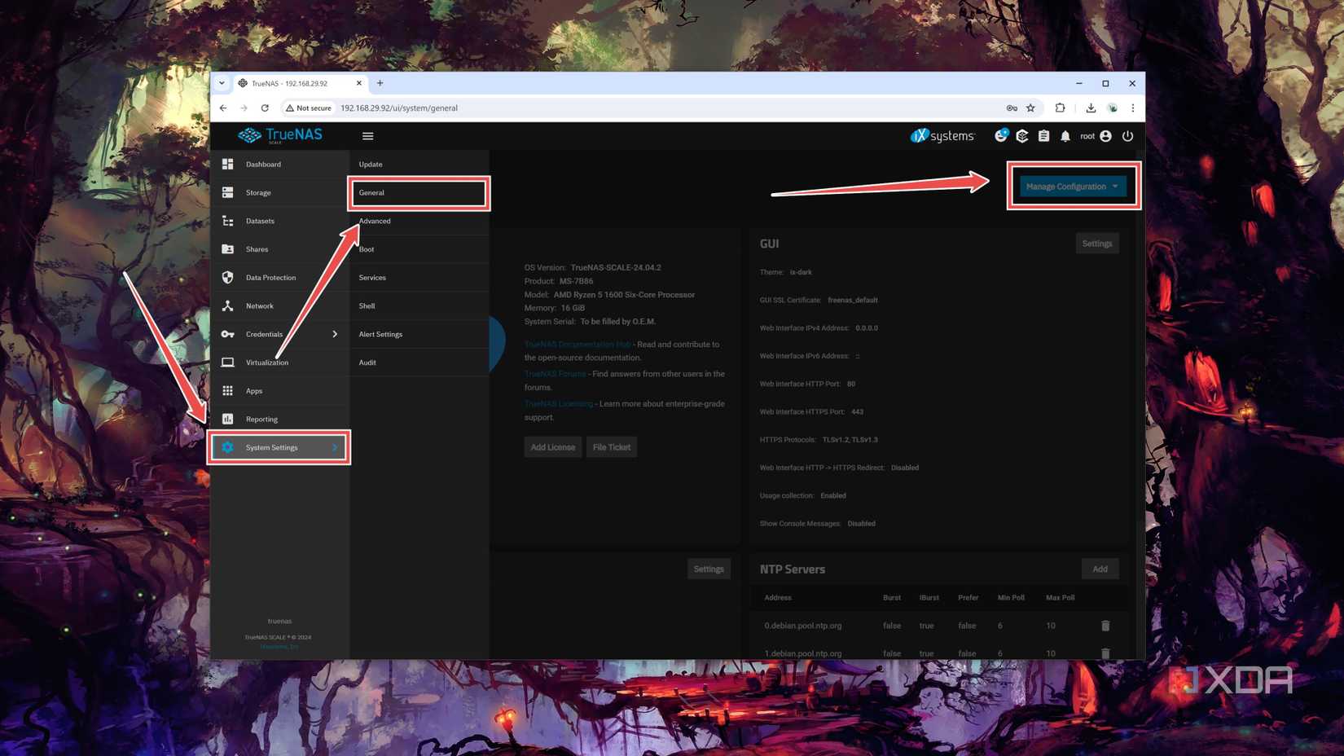Click the Not secure site indicator

(309, 108)
